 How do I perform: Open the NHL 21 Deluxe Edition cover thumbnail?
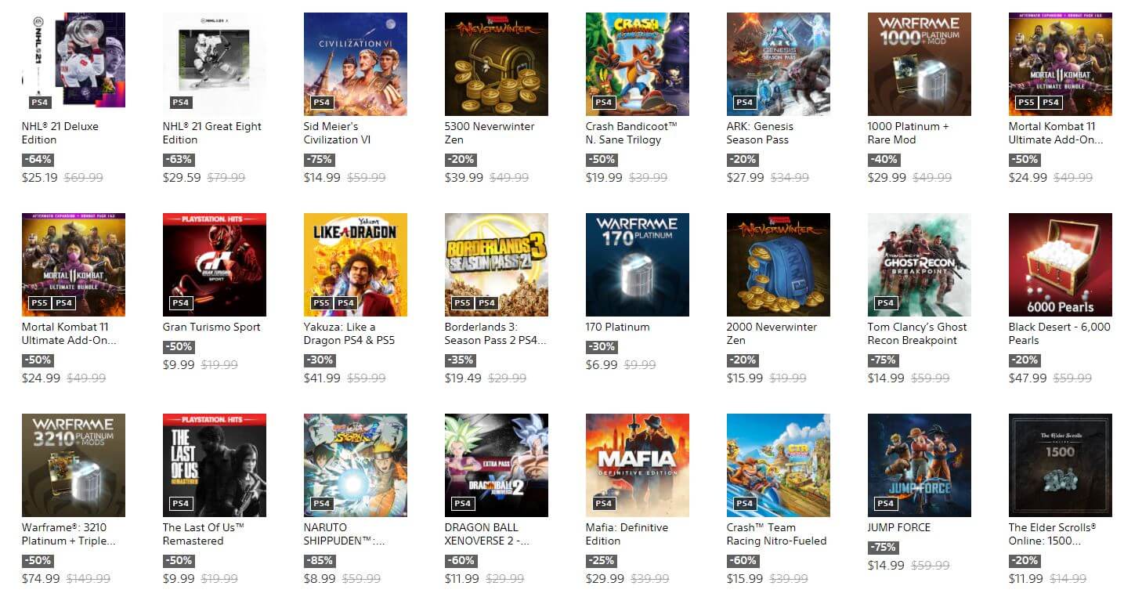(74, 64)
